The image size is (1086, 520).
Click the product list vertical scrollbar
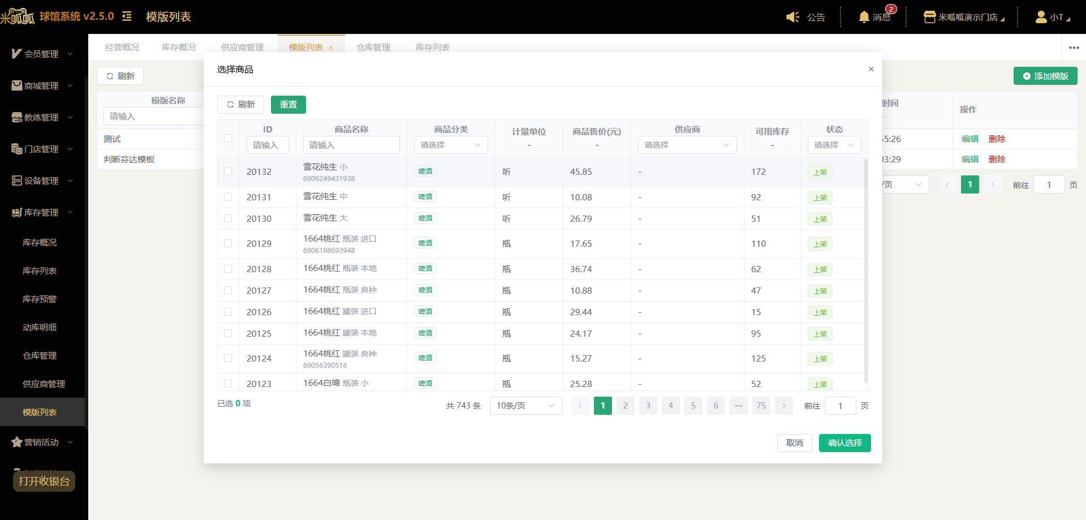[866, 272]
